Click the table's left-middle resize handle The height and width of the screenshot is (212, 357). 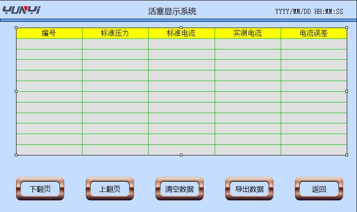click(16, 91)
